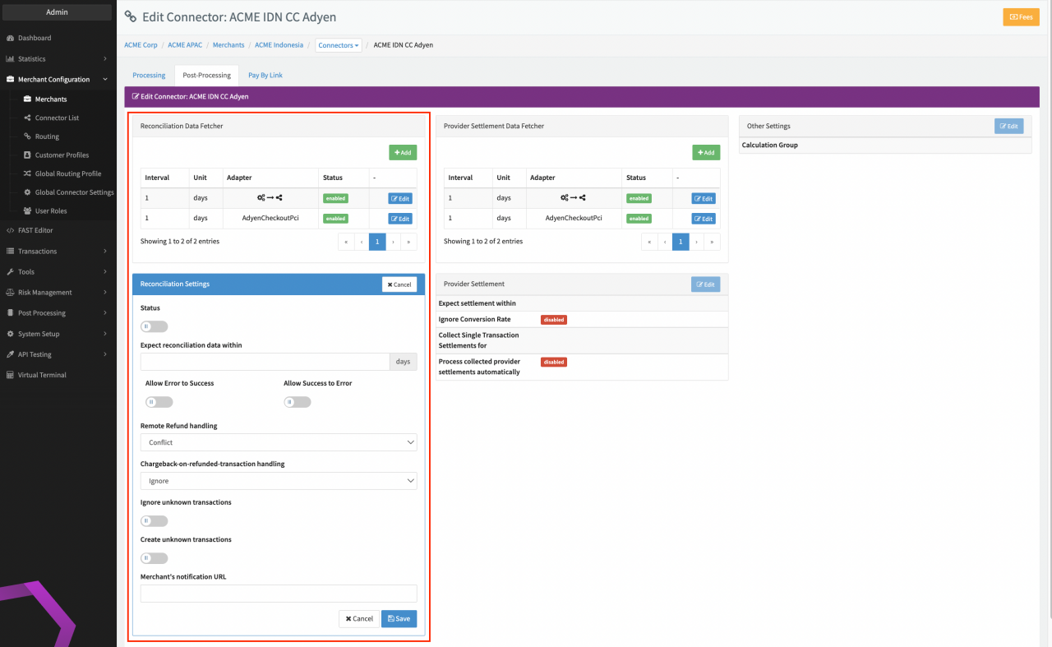Click the Statistics chart icon
This screenshot has width=1052, height=647.
pyautogui.click(x=10, y=59)
